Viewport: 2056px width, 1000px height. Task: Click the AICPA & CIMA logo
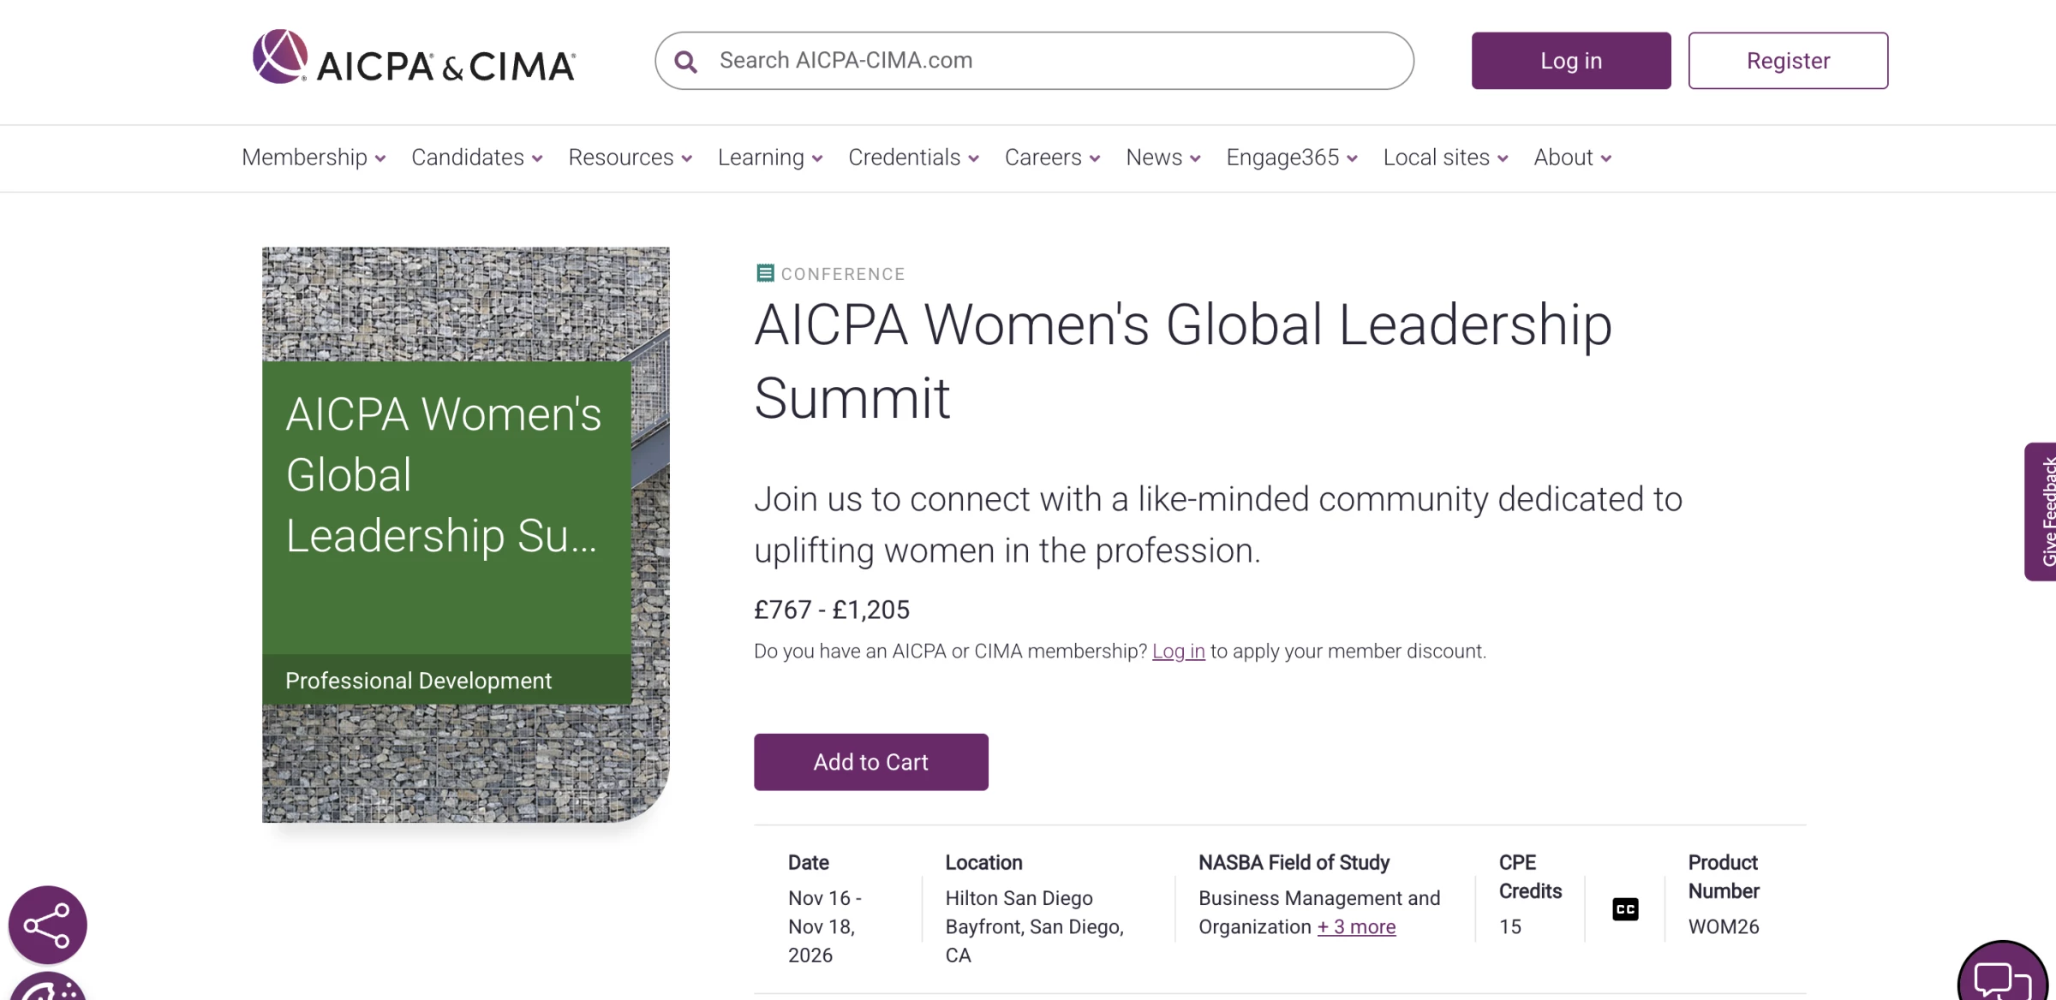point(414,57)
